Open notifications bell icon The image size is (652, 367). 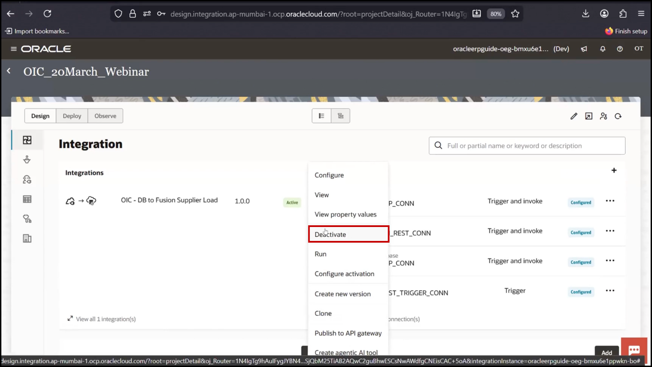603,49
